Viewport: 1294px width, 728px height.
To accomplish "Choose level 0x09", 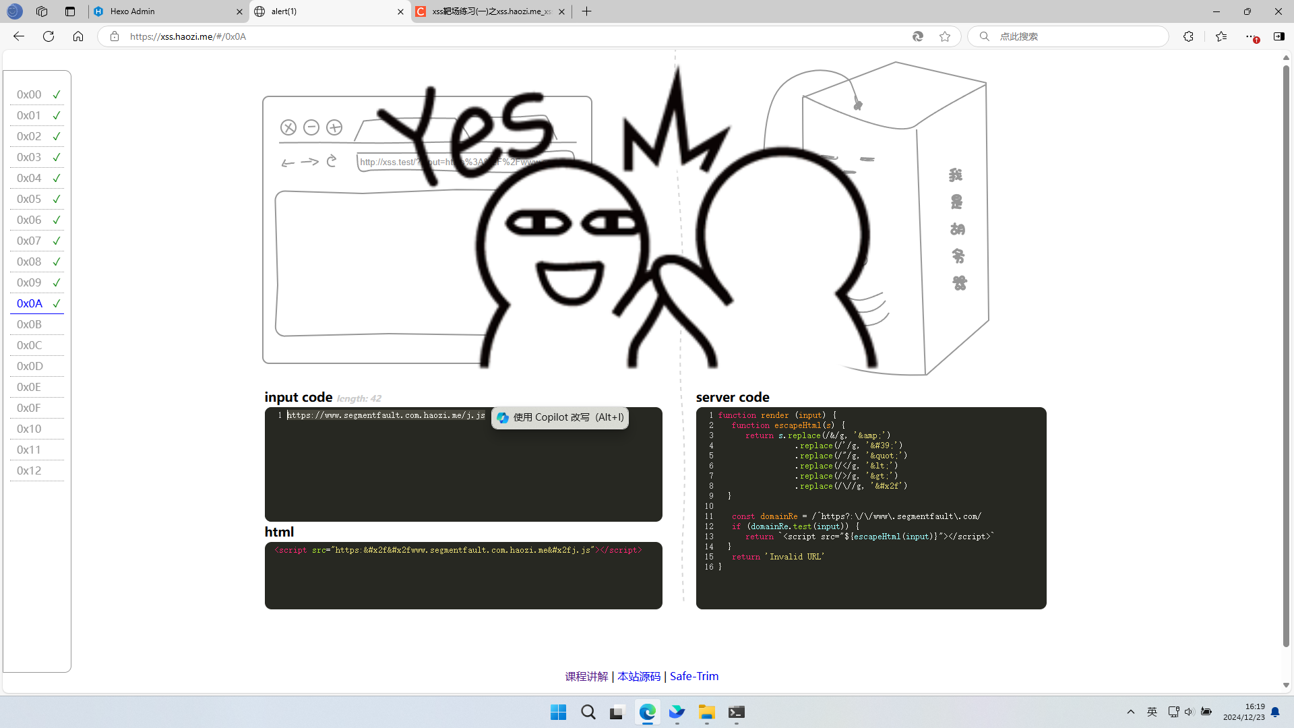I will [x=37, y=282].
